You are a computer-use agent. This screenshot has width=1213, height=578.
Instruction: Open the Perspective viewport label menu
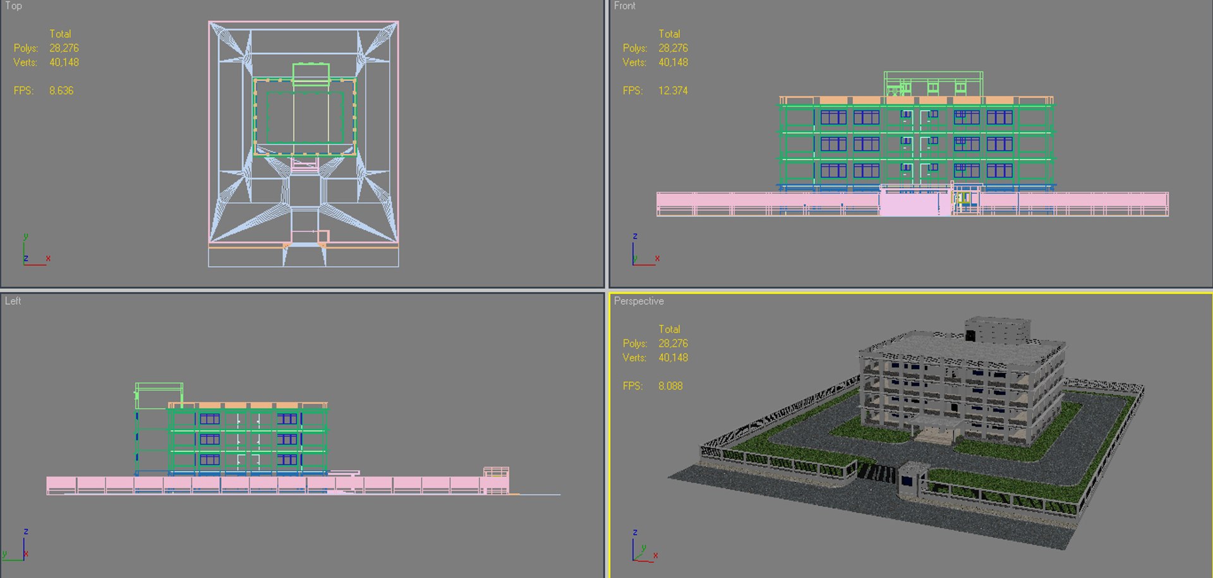639,301
